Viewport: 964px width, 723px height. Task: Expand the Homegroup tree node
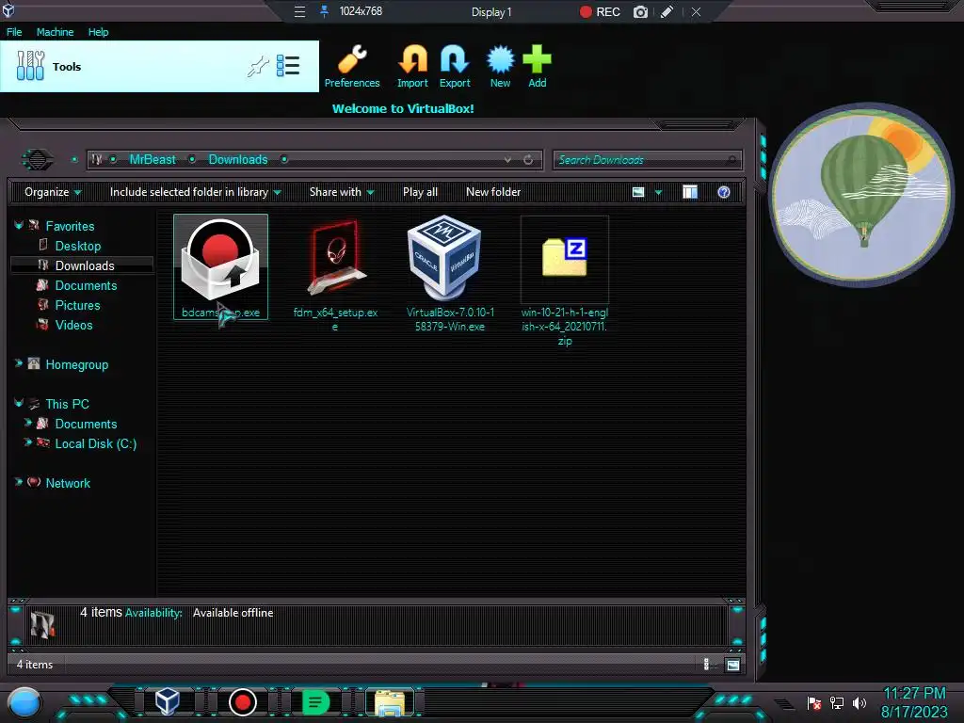coord(19,364)
